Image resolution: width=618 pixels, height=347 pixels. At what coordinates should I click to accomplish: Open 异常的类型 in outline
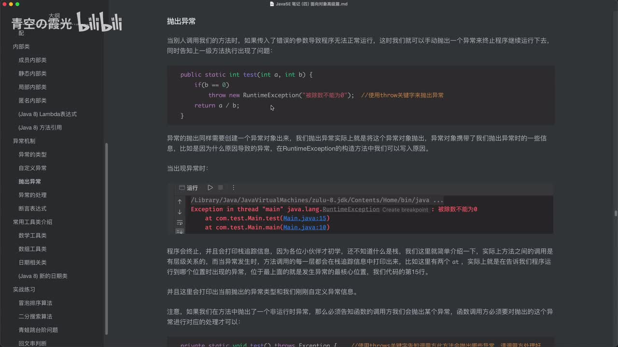tap(32, 155)
